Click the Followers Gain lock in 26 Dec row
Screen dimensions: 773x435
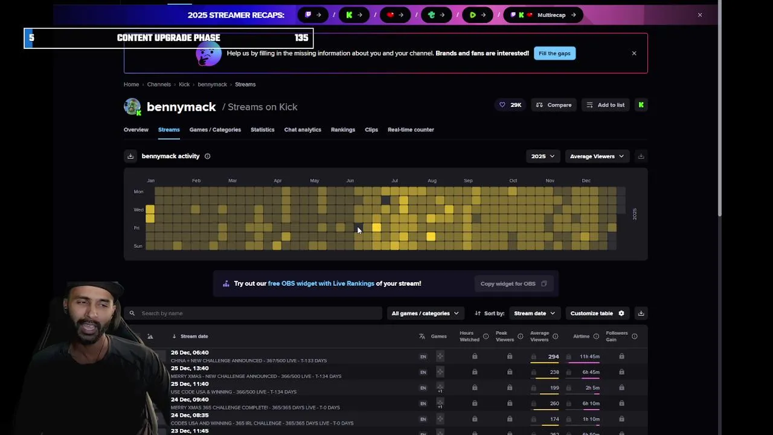point(621,356)
